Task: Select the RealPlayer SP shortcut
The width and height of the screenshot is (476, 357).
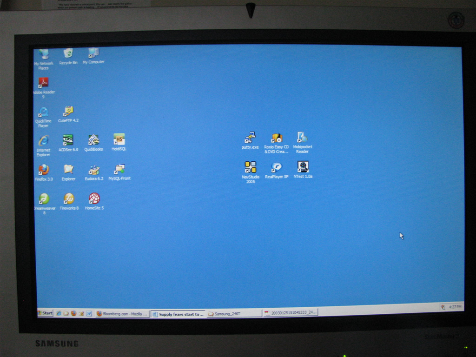Action: 276,170
